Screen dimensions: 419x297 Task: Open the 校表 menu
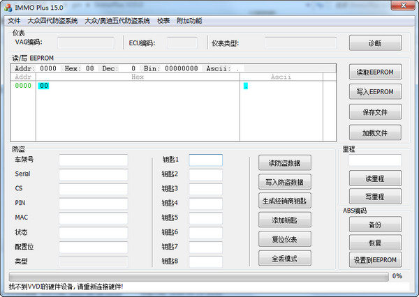(163, 21)
